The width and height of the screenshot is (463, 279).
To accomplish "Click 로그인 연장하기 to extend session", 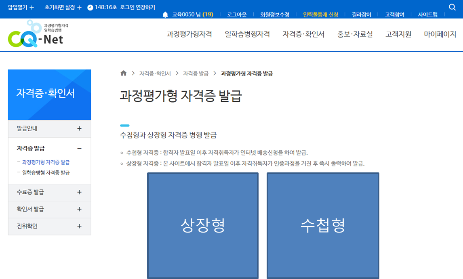I will (x=138, y=7).
